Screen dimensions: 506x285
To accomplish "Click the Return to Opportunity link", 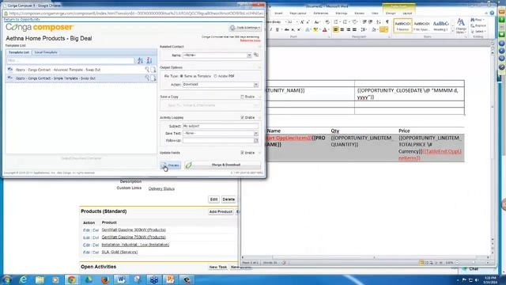I will (22, 19).
